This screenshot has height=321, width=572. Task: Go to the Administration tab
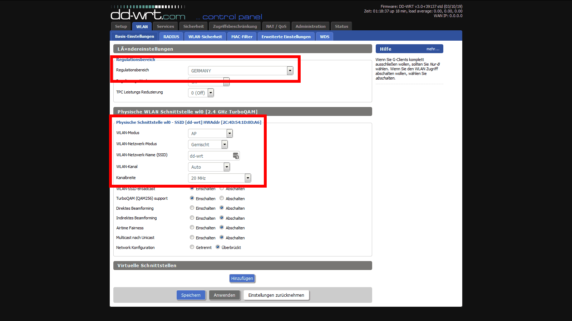(x=311, y=26)
